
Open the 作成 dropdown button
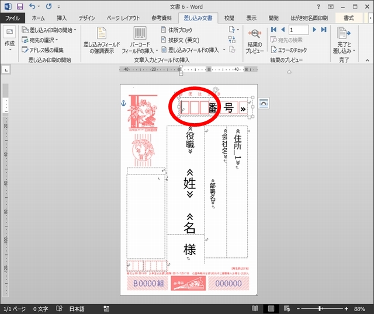9,39
